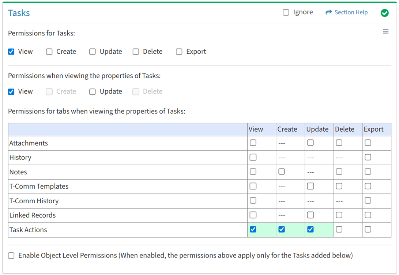399x275 pixels.
Task: Check Export for the History tab
Action: [368, 157]
